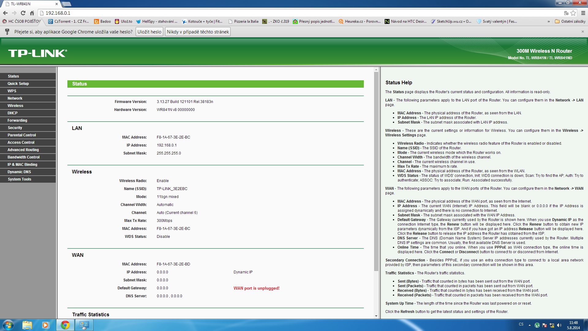588x331 pixels.
Task: Click the back navigation arrow
Action: 5,13
